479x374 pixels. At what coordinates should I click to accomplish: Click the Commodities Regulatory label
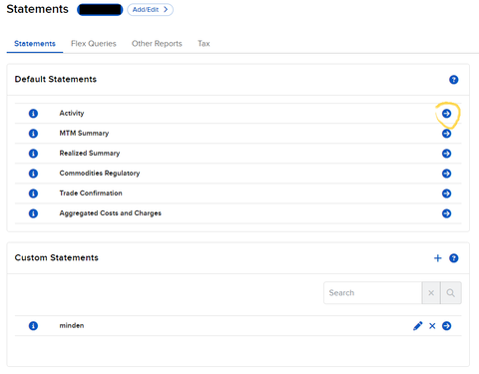[100, 174]
